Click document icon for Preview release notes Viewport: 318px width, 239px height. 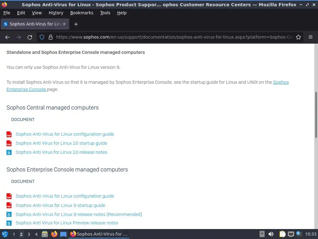click(x=9, y=223)
